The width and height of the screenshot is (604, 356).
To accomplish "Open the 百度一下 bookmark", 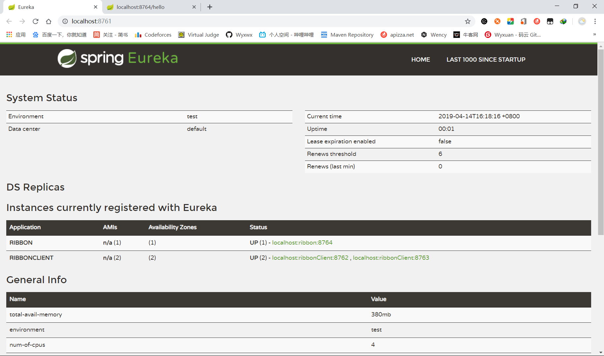I will tap(59, 35).
